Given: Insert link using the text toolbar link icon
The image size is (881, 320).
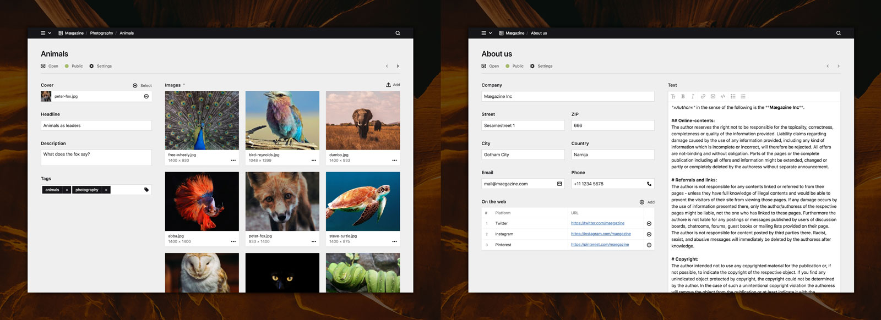Looking at the screenshot, I should [x=703, y=96].
